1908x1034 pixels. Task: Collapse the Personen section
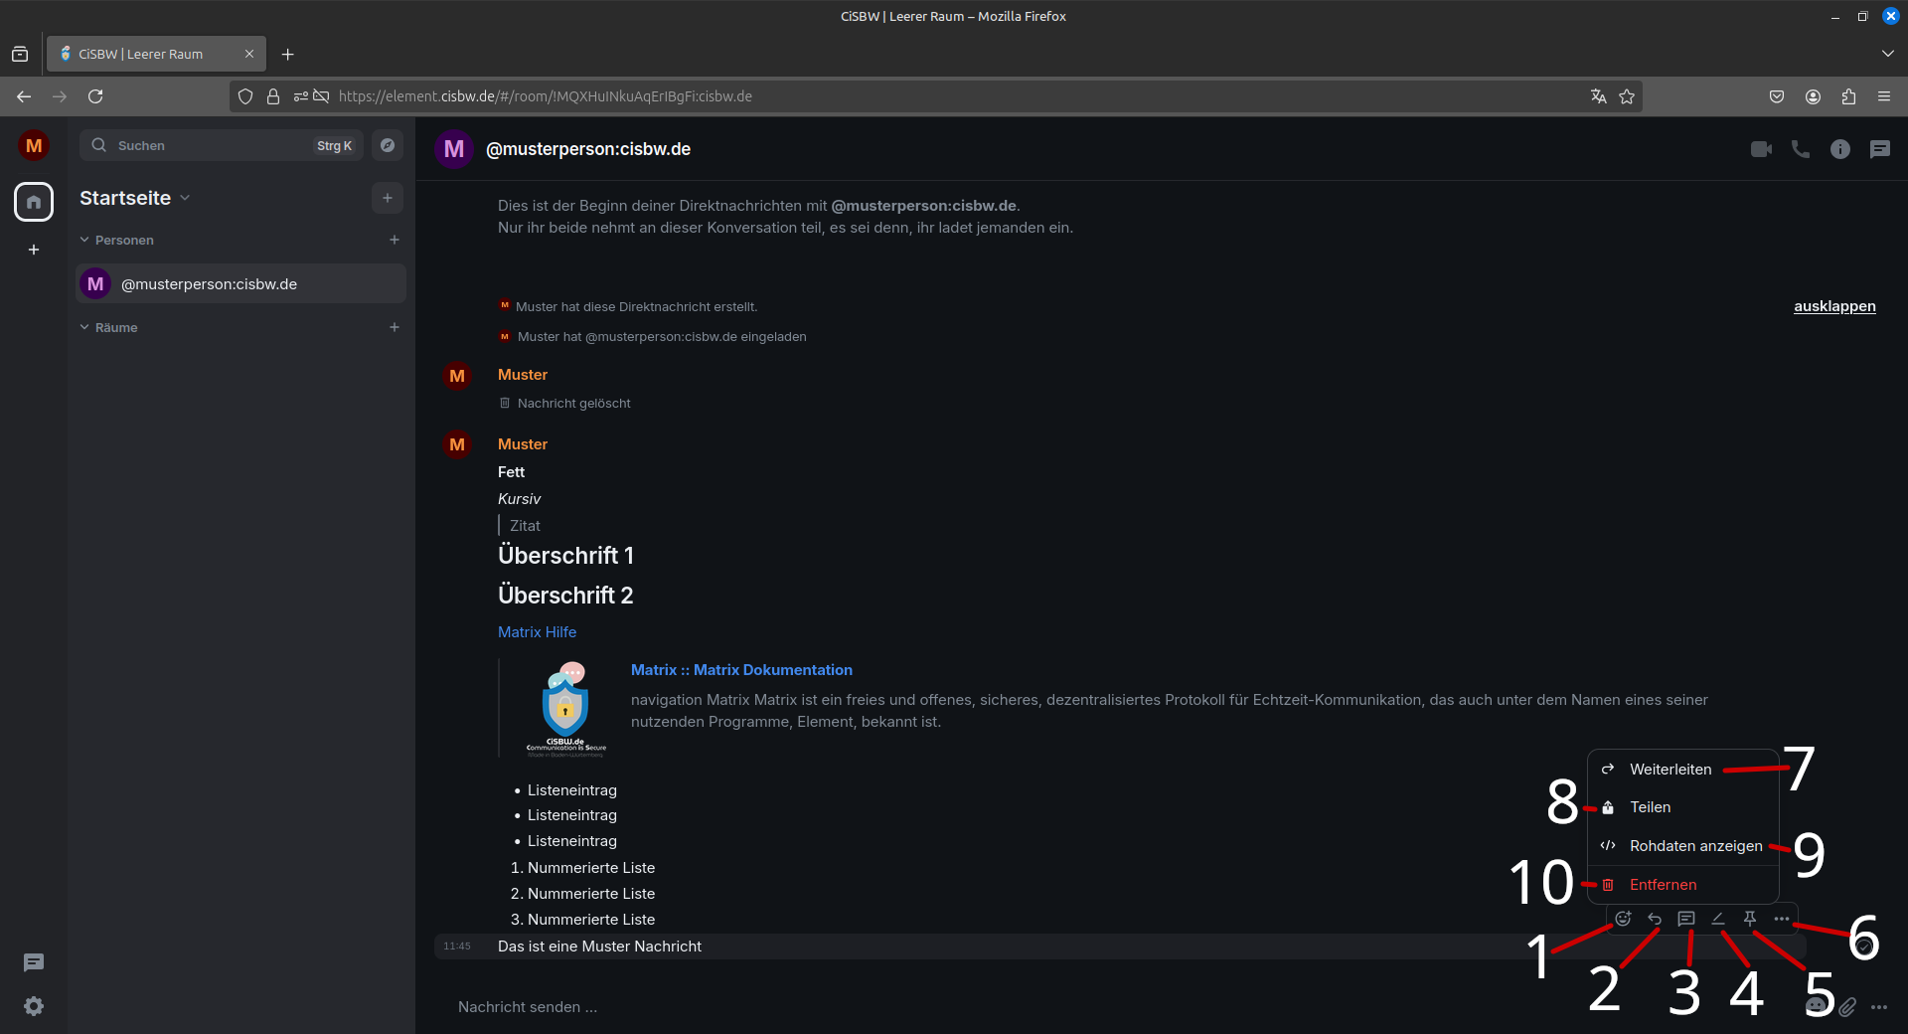point(117,241)
